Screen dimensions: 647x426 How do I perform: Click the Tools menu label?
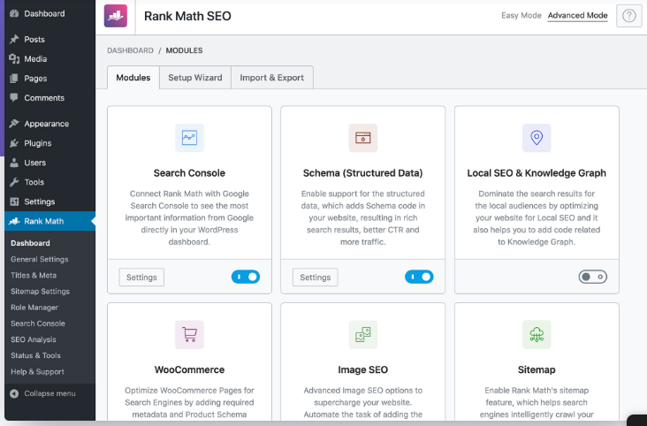[x=34, y=182]
